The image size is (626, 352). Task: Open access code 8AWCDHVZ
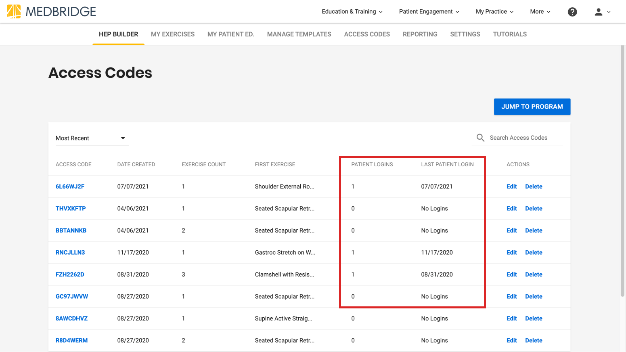pyautogui.click(x=71, y=318)
